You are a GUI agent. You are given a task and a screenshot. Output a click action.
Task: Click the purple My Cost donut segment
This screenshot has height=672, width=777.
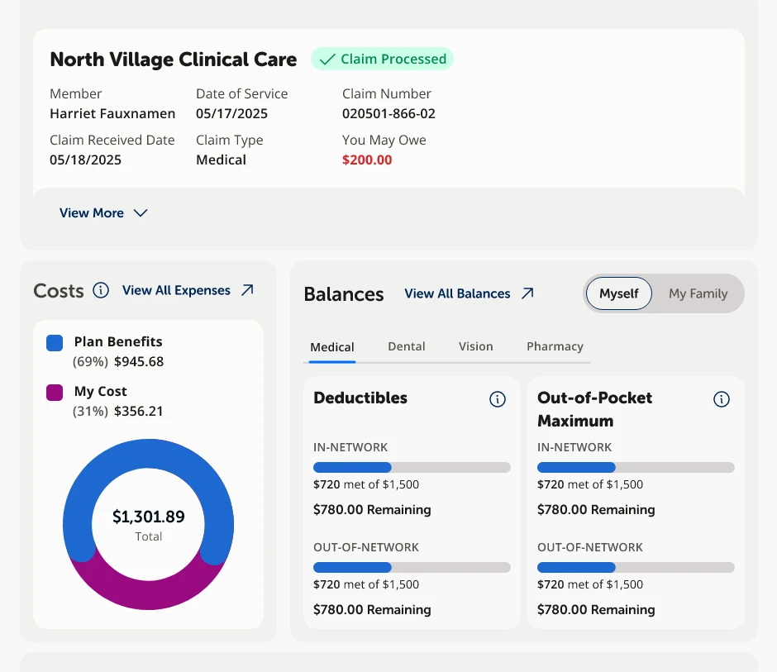pos(149,594)
